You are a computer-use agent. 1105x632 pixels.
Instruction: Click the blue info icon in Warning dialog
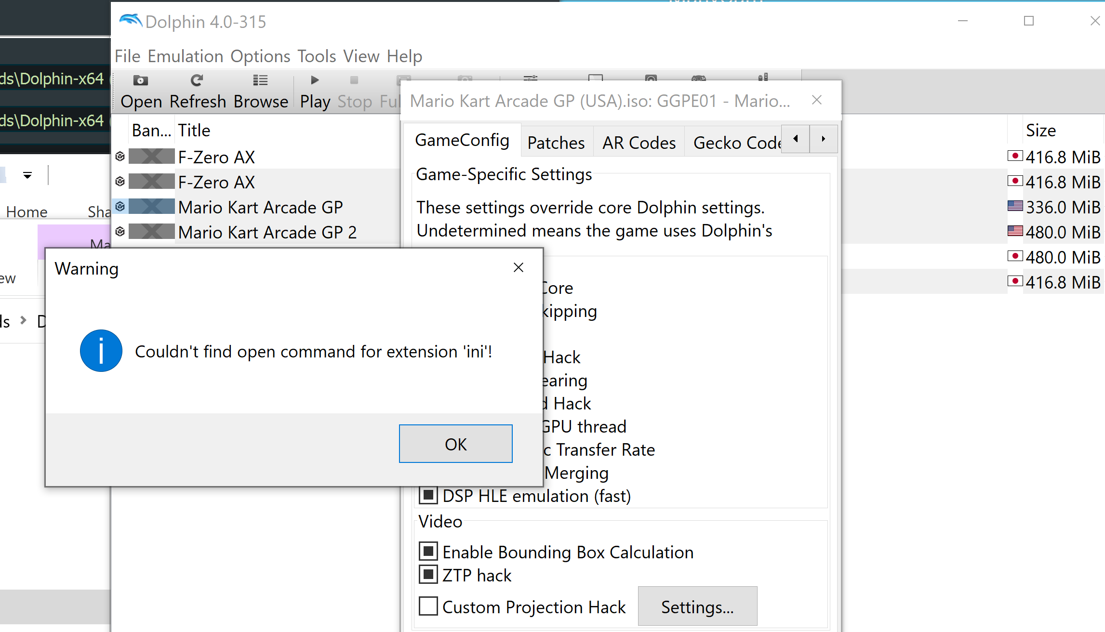tap(101, 351)
